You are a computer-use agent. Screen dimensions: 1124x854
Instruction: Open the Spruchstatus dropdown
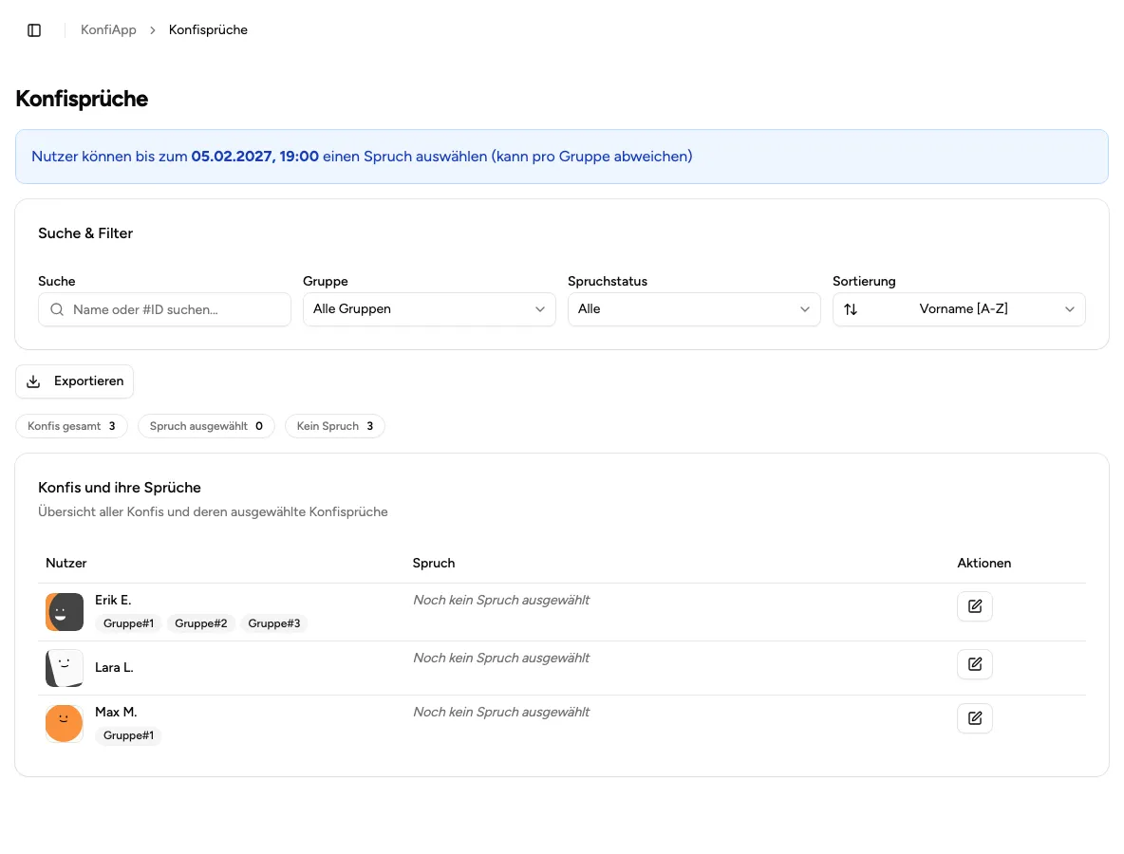tap(694, 309)
